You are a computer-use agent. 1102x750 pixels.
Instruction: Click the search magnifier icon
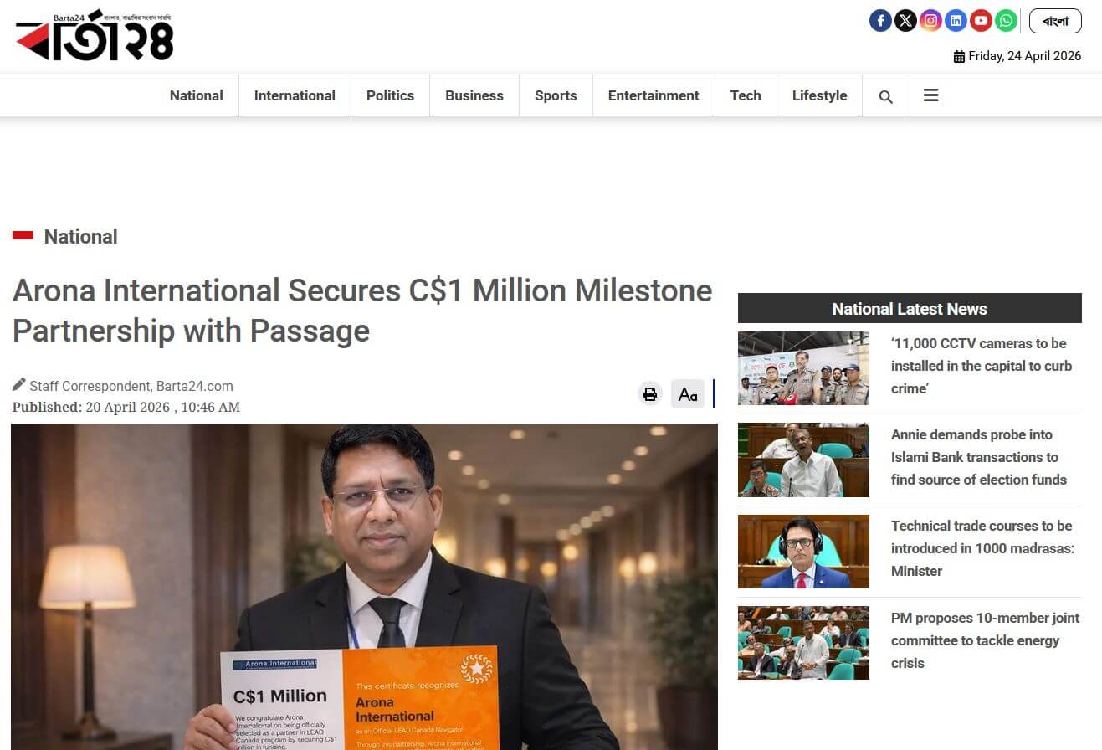click(x=885, y=96)
